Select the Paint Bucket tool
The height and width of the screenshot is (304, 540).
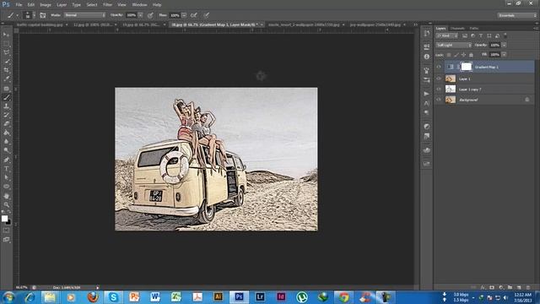[6, 133]
